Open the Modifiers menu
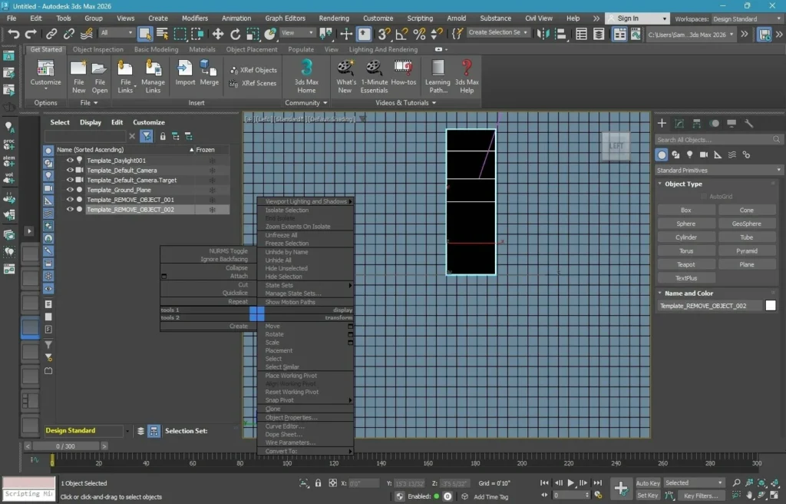This screenshot has width=786, height=504. click(x=194, y=18)
